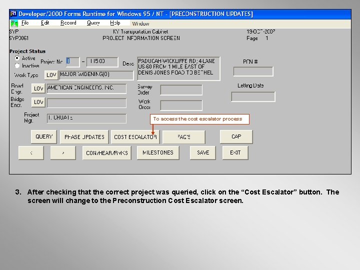
Task: Click the QUERY button
Action: (44, 137)
